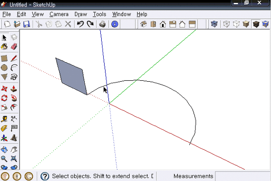
Task: Click the Save floppy disk icon
Action: click(27, 24)
